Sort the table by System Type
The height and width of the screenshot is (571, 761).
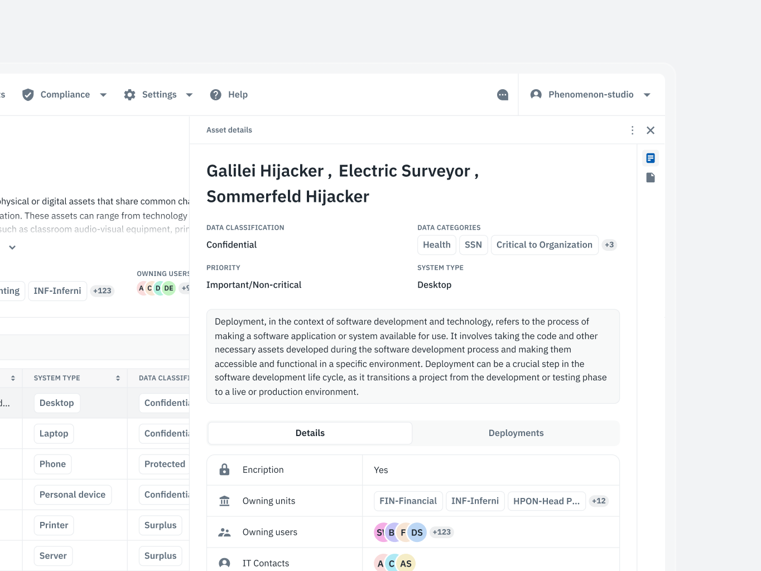[x=118, y=378]
